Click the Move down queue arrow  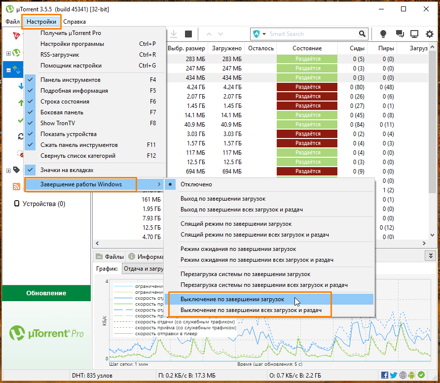pos(220,34)
